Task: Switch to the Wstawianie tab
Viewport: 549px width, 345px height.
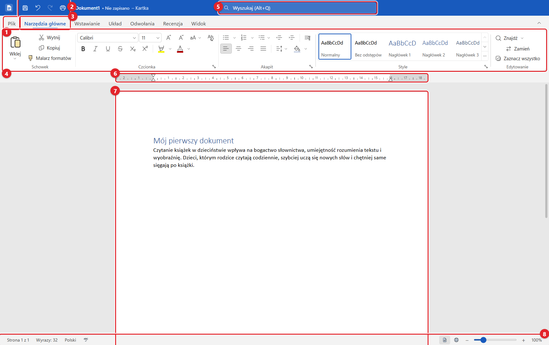Action: click(87, 24)
